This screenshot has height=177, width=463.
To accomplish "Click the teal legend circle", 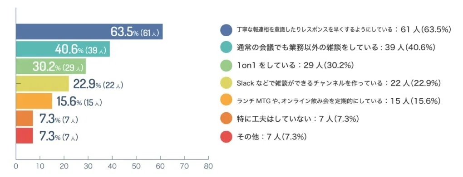I will pyautogui.click(x=226, y=48).
